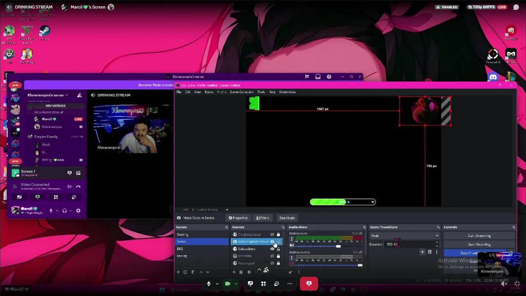Toggle lock on Subscribers source
The height and width of the screenshot is (296, 526).
click(x=278, y=249)
